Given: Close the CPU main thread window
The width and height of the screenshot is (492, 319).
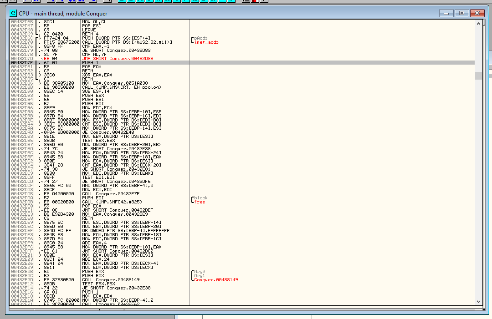Looking at the screenshot, I should coord(477,13).
